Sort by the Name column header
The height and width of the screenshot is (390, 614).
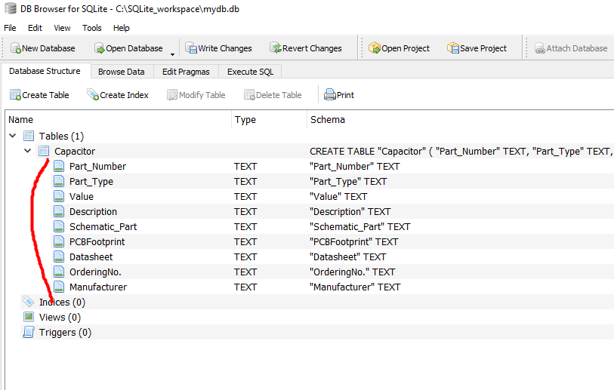pyautogui.click(x=119, y=119)
